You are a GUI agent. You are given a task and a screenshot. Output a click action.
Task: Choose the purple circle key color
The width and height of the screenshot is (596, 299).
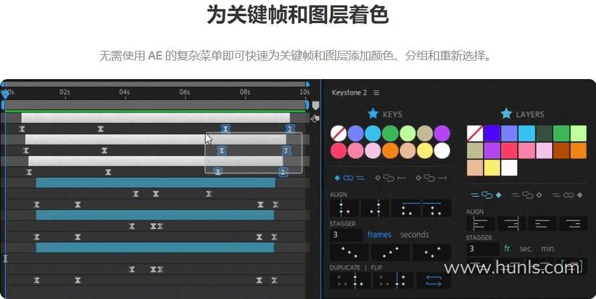(442, 133)
